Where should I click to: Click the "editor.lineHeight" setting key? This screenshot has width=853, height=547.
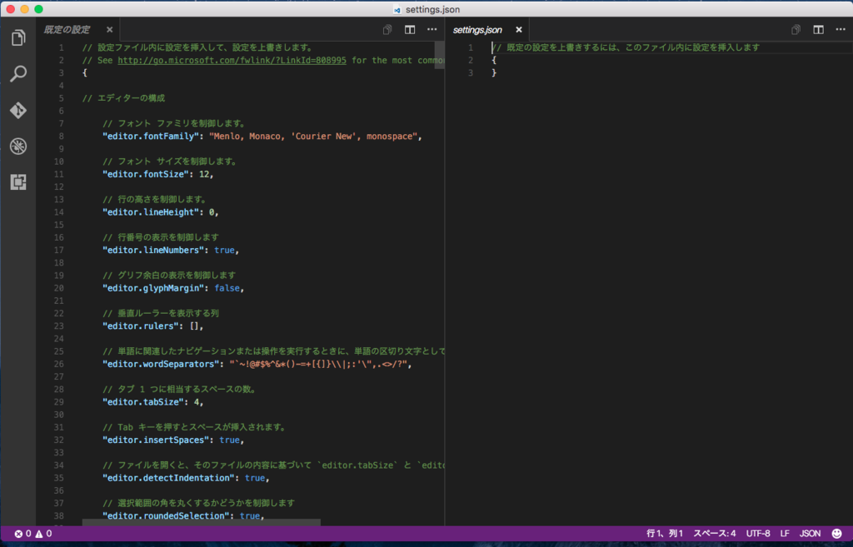[151, 212]
